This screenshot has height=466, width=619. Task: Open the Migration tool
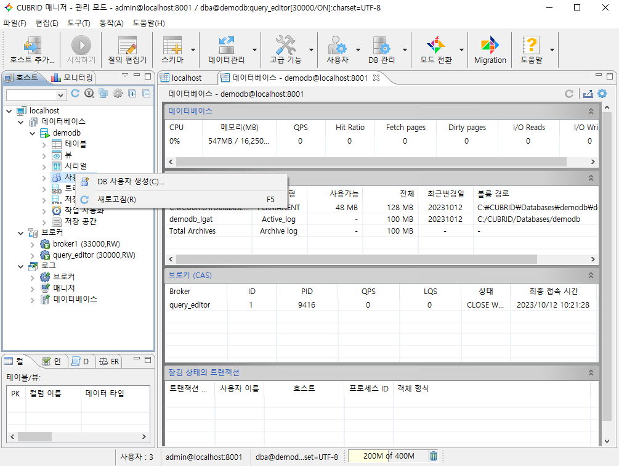490,50
